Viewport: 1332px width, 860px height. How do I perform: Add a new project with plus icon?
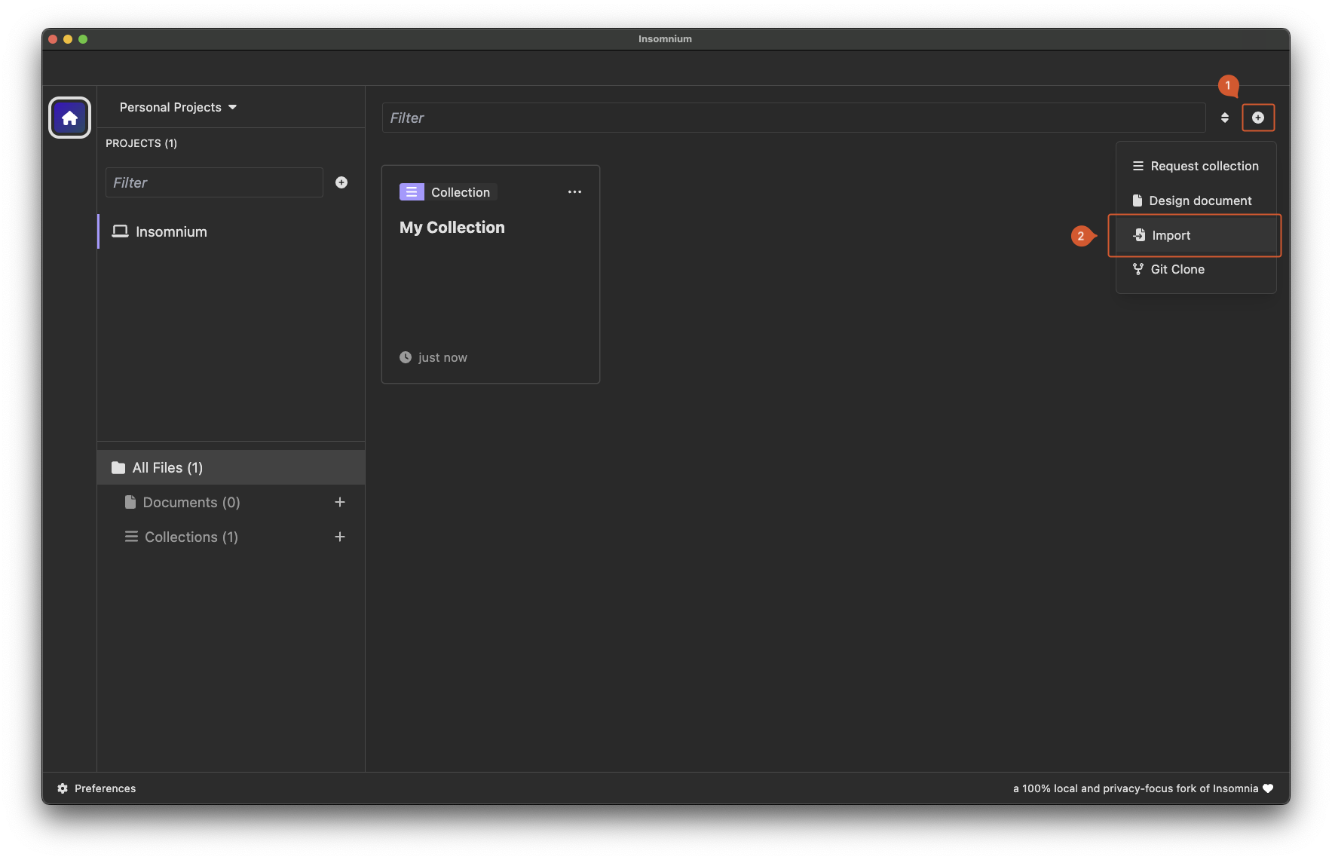tap(341, 182)
